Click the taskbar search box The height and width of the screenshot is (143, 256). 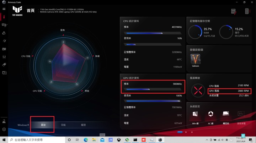pyautogui.click(x=37, y=140)
